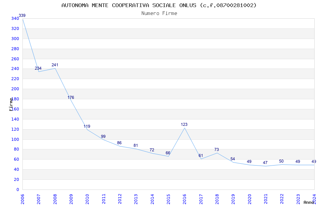Click the y-axis value 240

click(15, 69)
